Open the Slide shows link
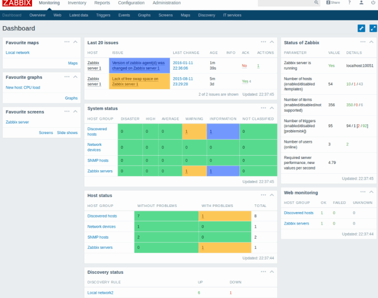Image resolution: width=378 pixels, height=298 pixels. (x=67, y=133)
